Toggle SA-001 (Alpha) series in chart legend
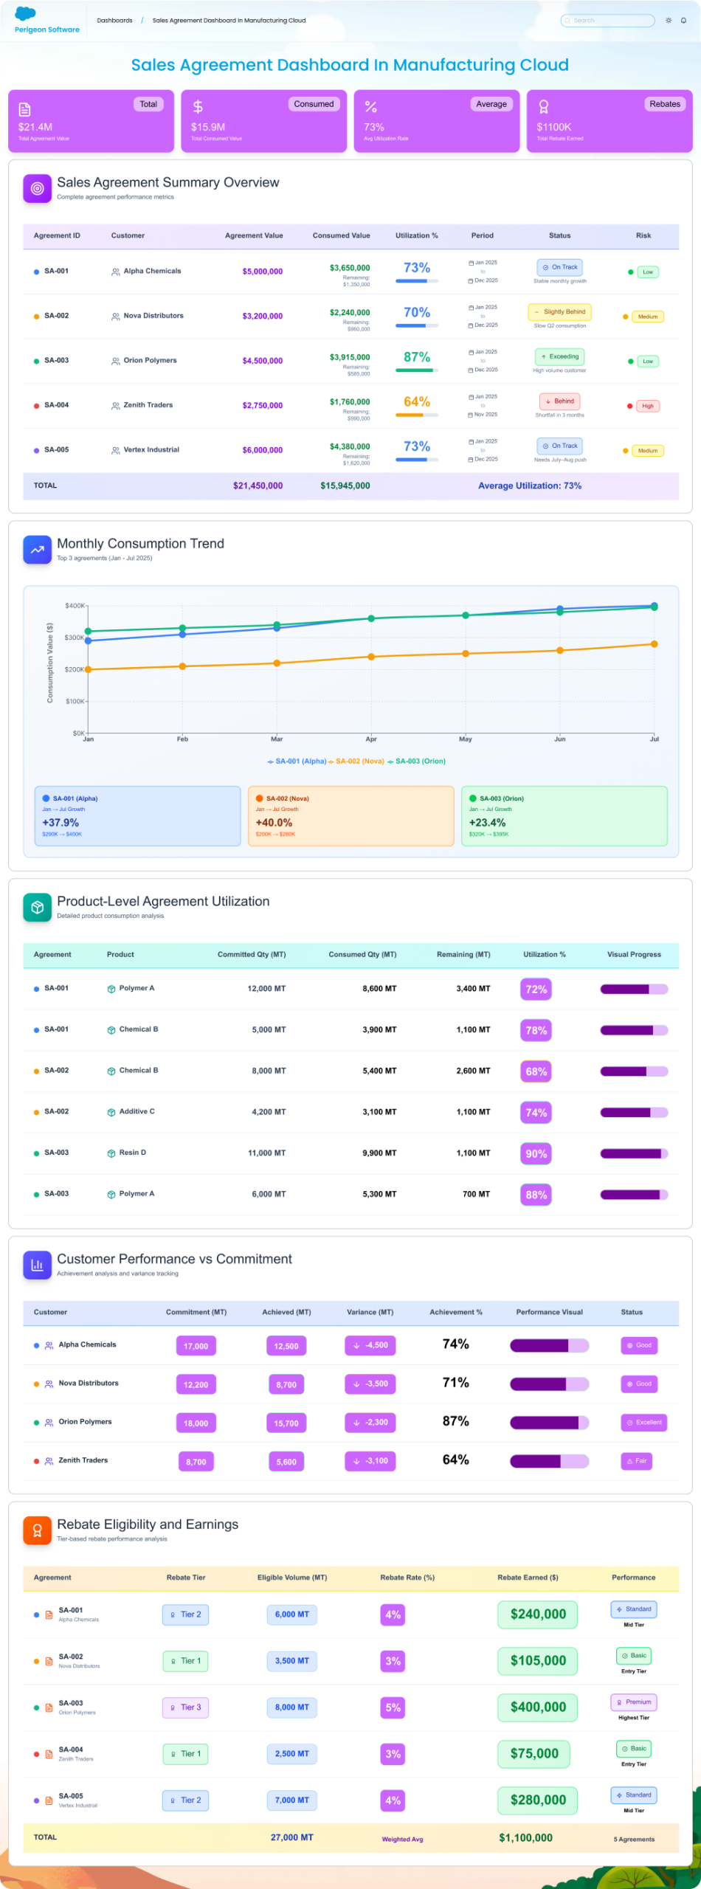 coord(297,762)
